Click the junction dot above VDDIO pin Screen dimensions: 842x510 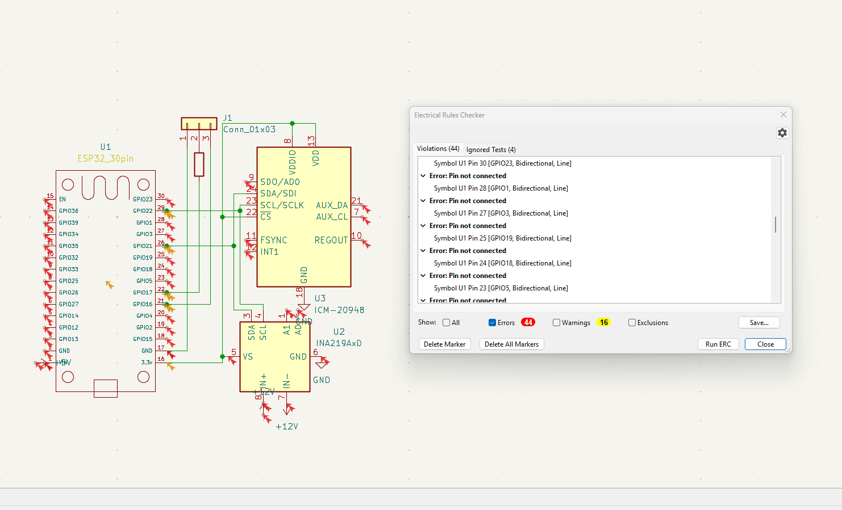[x=292, y=123]
